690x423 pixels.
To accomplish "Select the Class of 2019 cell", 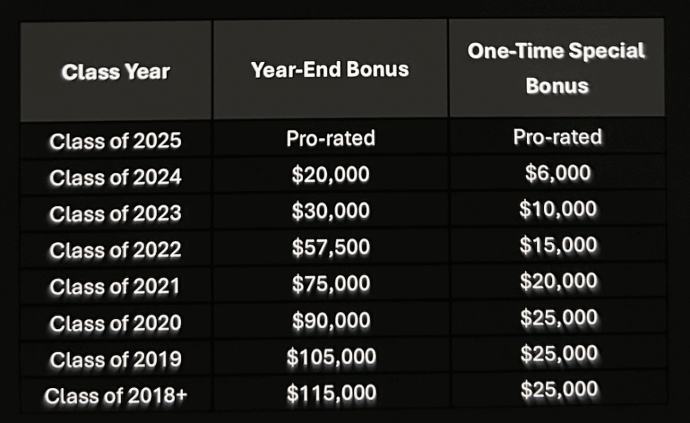I will click(x=115, y=360).
